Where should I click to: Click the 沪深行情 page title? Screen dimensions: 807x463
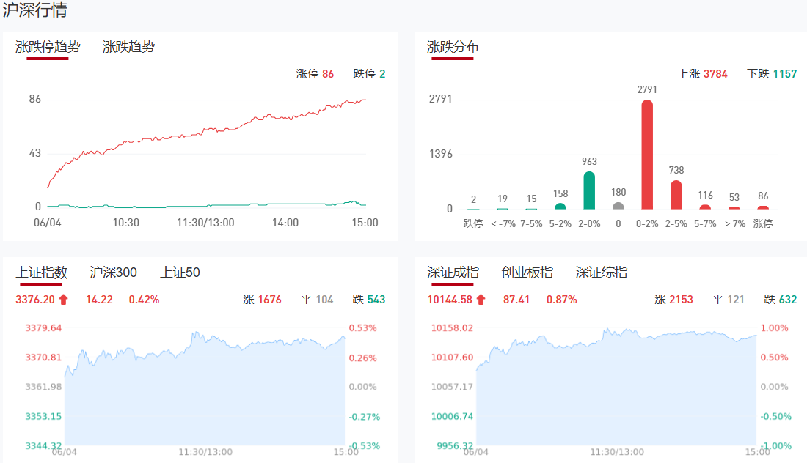tap(35, 11)
